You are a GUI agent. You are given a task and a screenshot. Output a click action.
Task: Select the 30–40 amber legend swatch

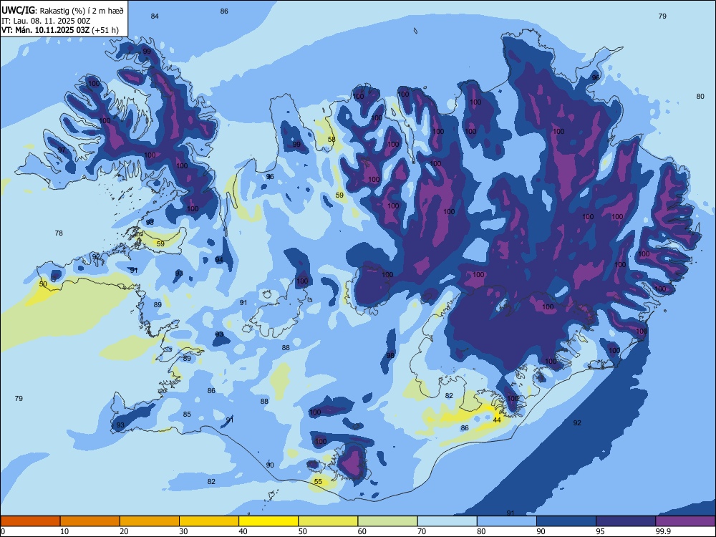(x=209, y=521)
